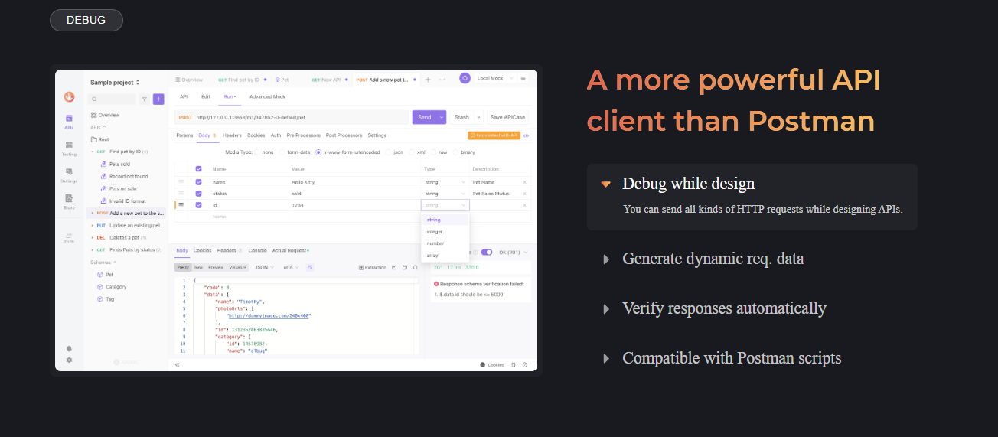Open the hamburger menu next to Local Mock

click(x=523, y=78)
